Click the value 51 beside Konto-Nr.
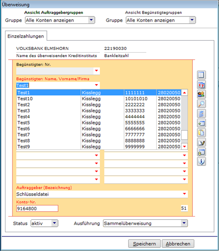This screenshot has width=219, height=251. 184,208
